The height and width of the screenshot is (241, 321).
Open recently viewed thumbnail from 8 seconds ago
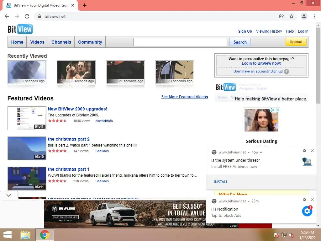(x=76, y=72)
